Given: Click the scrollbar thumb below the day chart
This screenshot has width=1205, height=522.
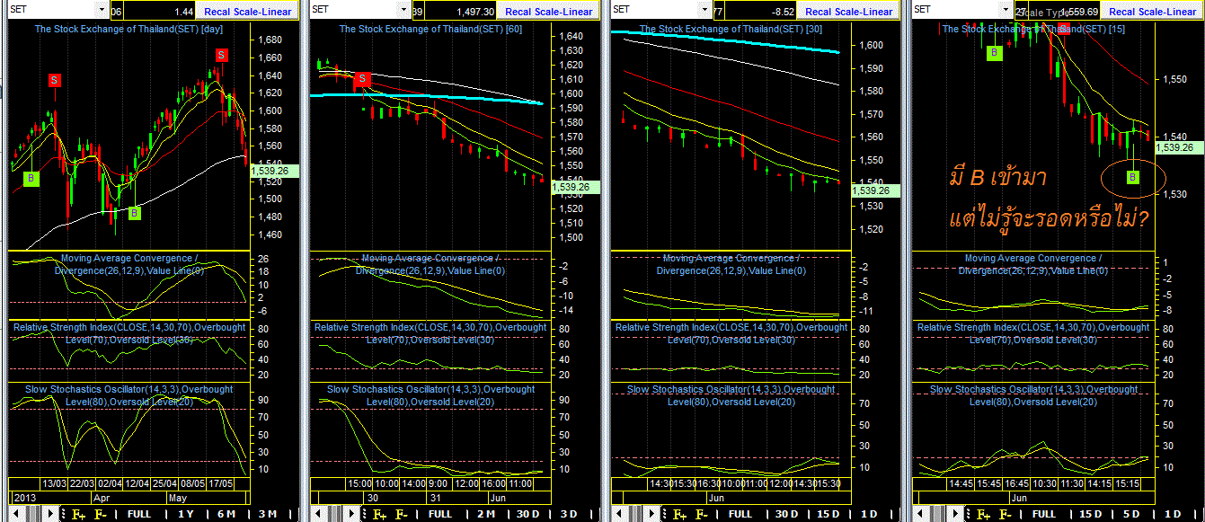Looking at the screenshot, I should pos(33,514).
